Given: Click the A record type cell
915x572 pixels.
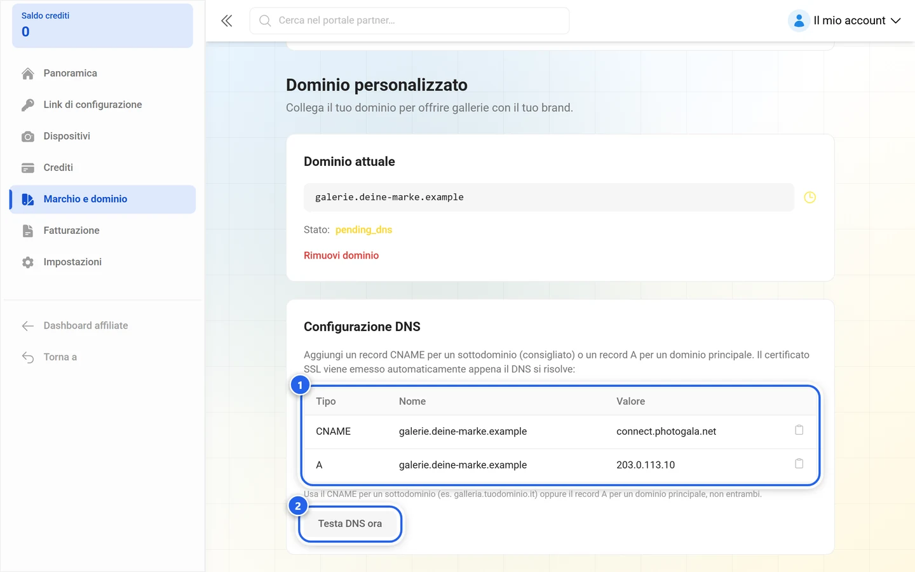Looking at the screenshot, I should coord(319,465).
